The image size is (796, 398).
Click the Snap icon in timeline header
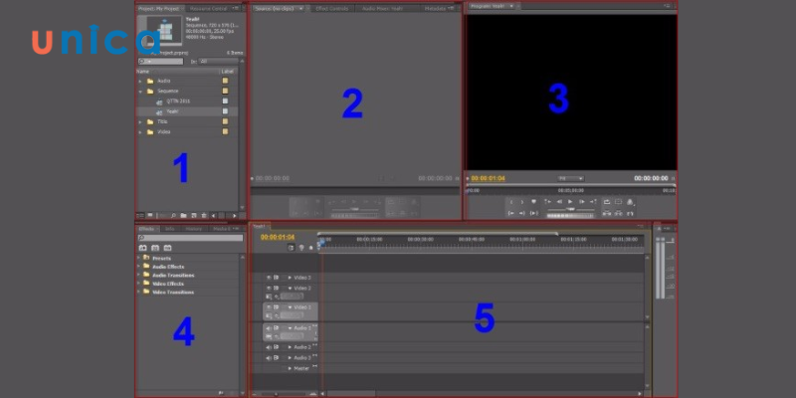[x=291, y=247]
